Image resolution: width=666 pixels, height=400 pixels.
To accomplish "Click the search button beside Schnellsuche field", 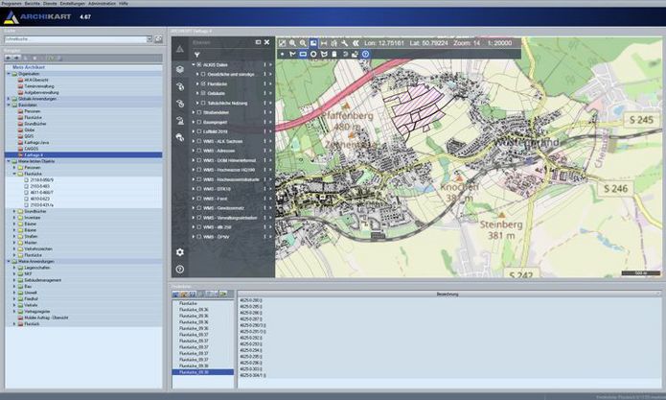I will click(156, 39).
